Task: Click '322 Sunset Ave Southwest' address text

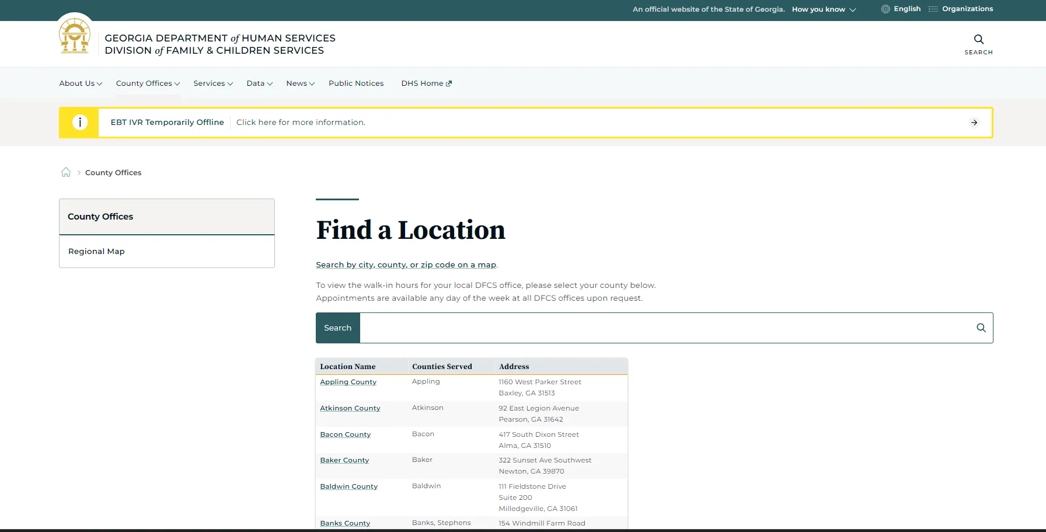Action: coord(545,460)
